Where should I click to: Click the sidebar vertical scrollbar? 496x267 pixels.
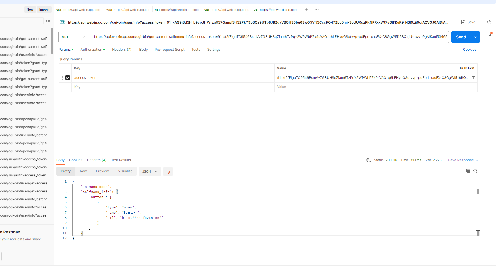(52, 41)
